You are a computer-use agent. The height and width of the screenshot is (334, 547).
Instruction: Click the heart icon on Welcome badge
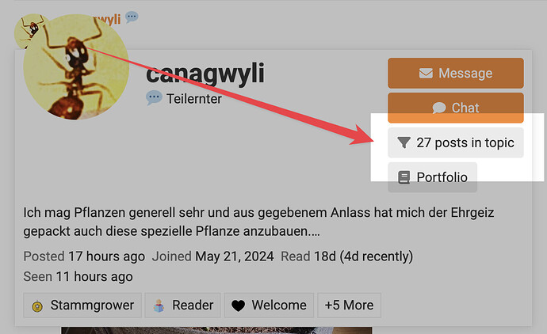(x=239, y=306)
